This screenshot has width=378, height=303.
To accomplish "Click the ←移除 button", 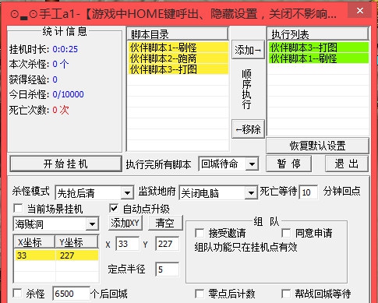I will coord(248,129).
